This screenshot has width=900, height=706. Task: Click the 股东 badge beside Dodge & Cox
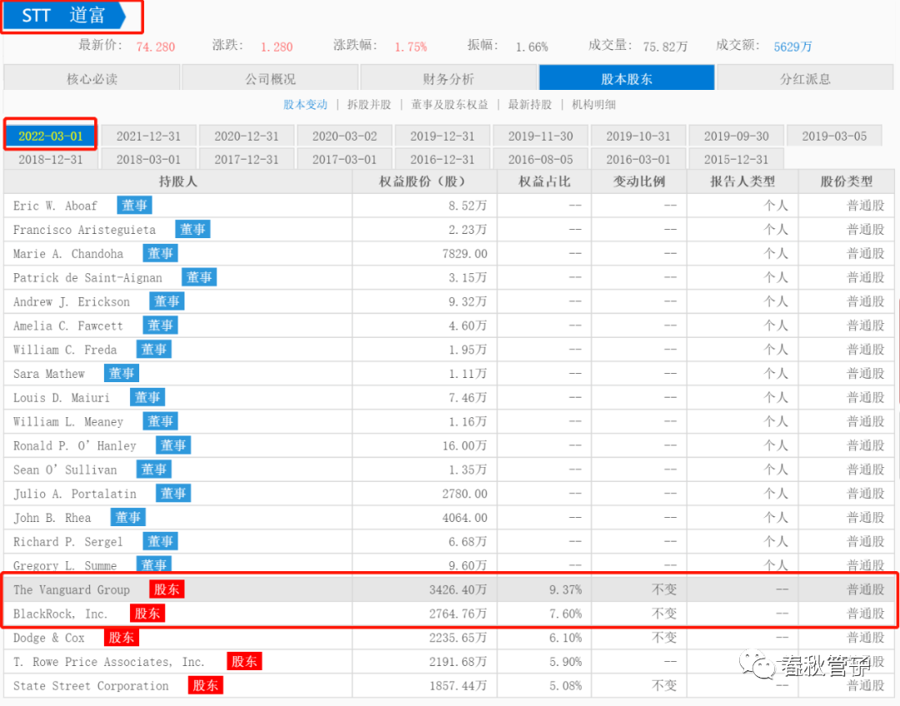tap(122, 638)
